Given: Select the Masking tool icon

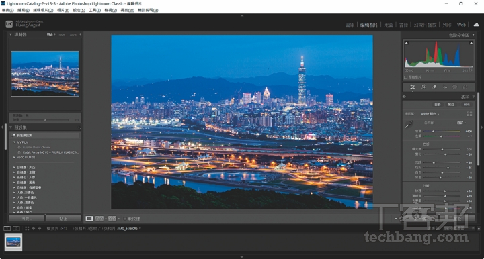Looking at the screenshot, I should coord(454,87).
